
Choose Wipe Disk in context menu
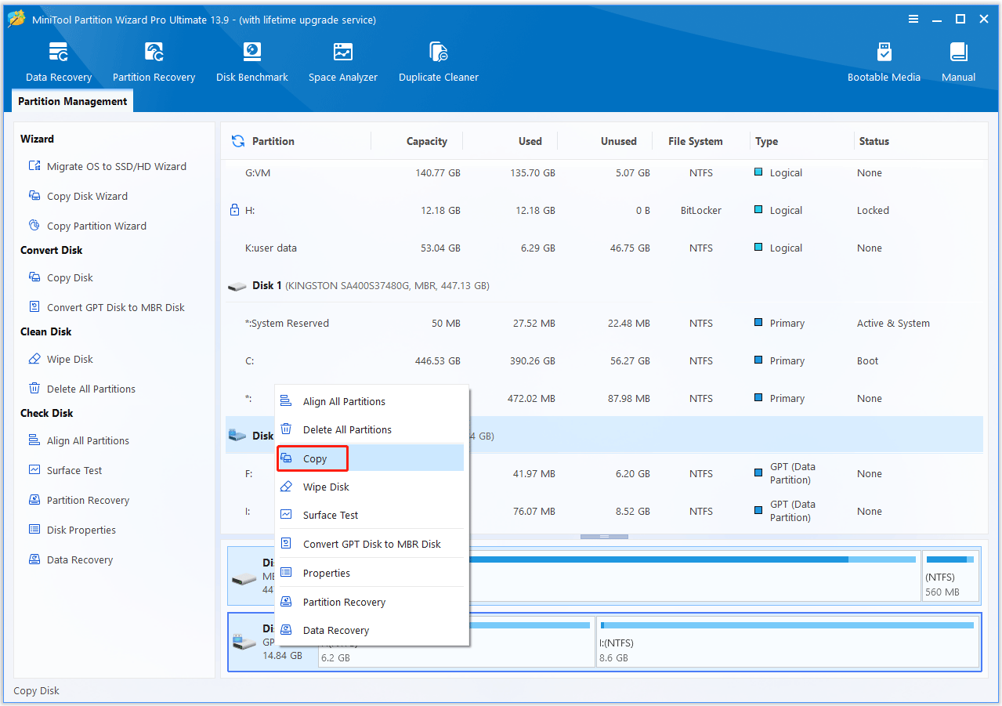(x=371, y=487)
